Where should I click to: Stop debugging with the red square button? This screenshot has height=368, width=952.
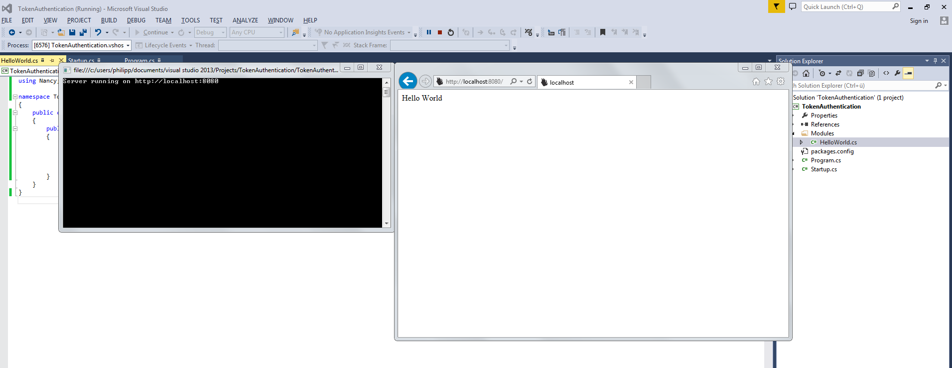click(440, 32)
